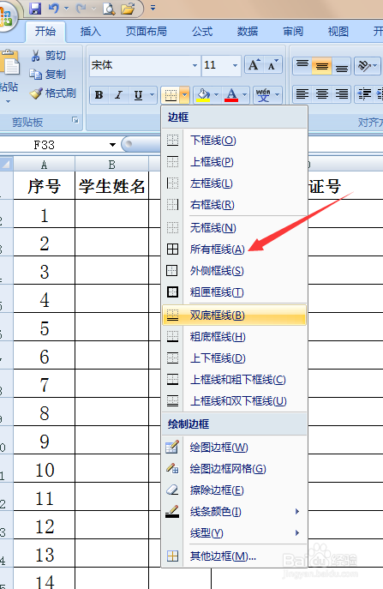This screenshot has width=383, height=589.
Task: Open the clipboard pane launcher in 剪贴板 group
Action: pos(75,120)
